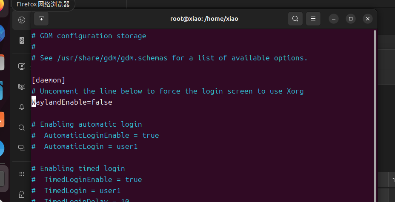Click the Firefox dock tooltip label
This screenshot has width=395, height=202.
[43, 5]
